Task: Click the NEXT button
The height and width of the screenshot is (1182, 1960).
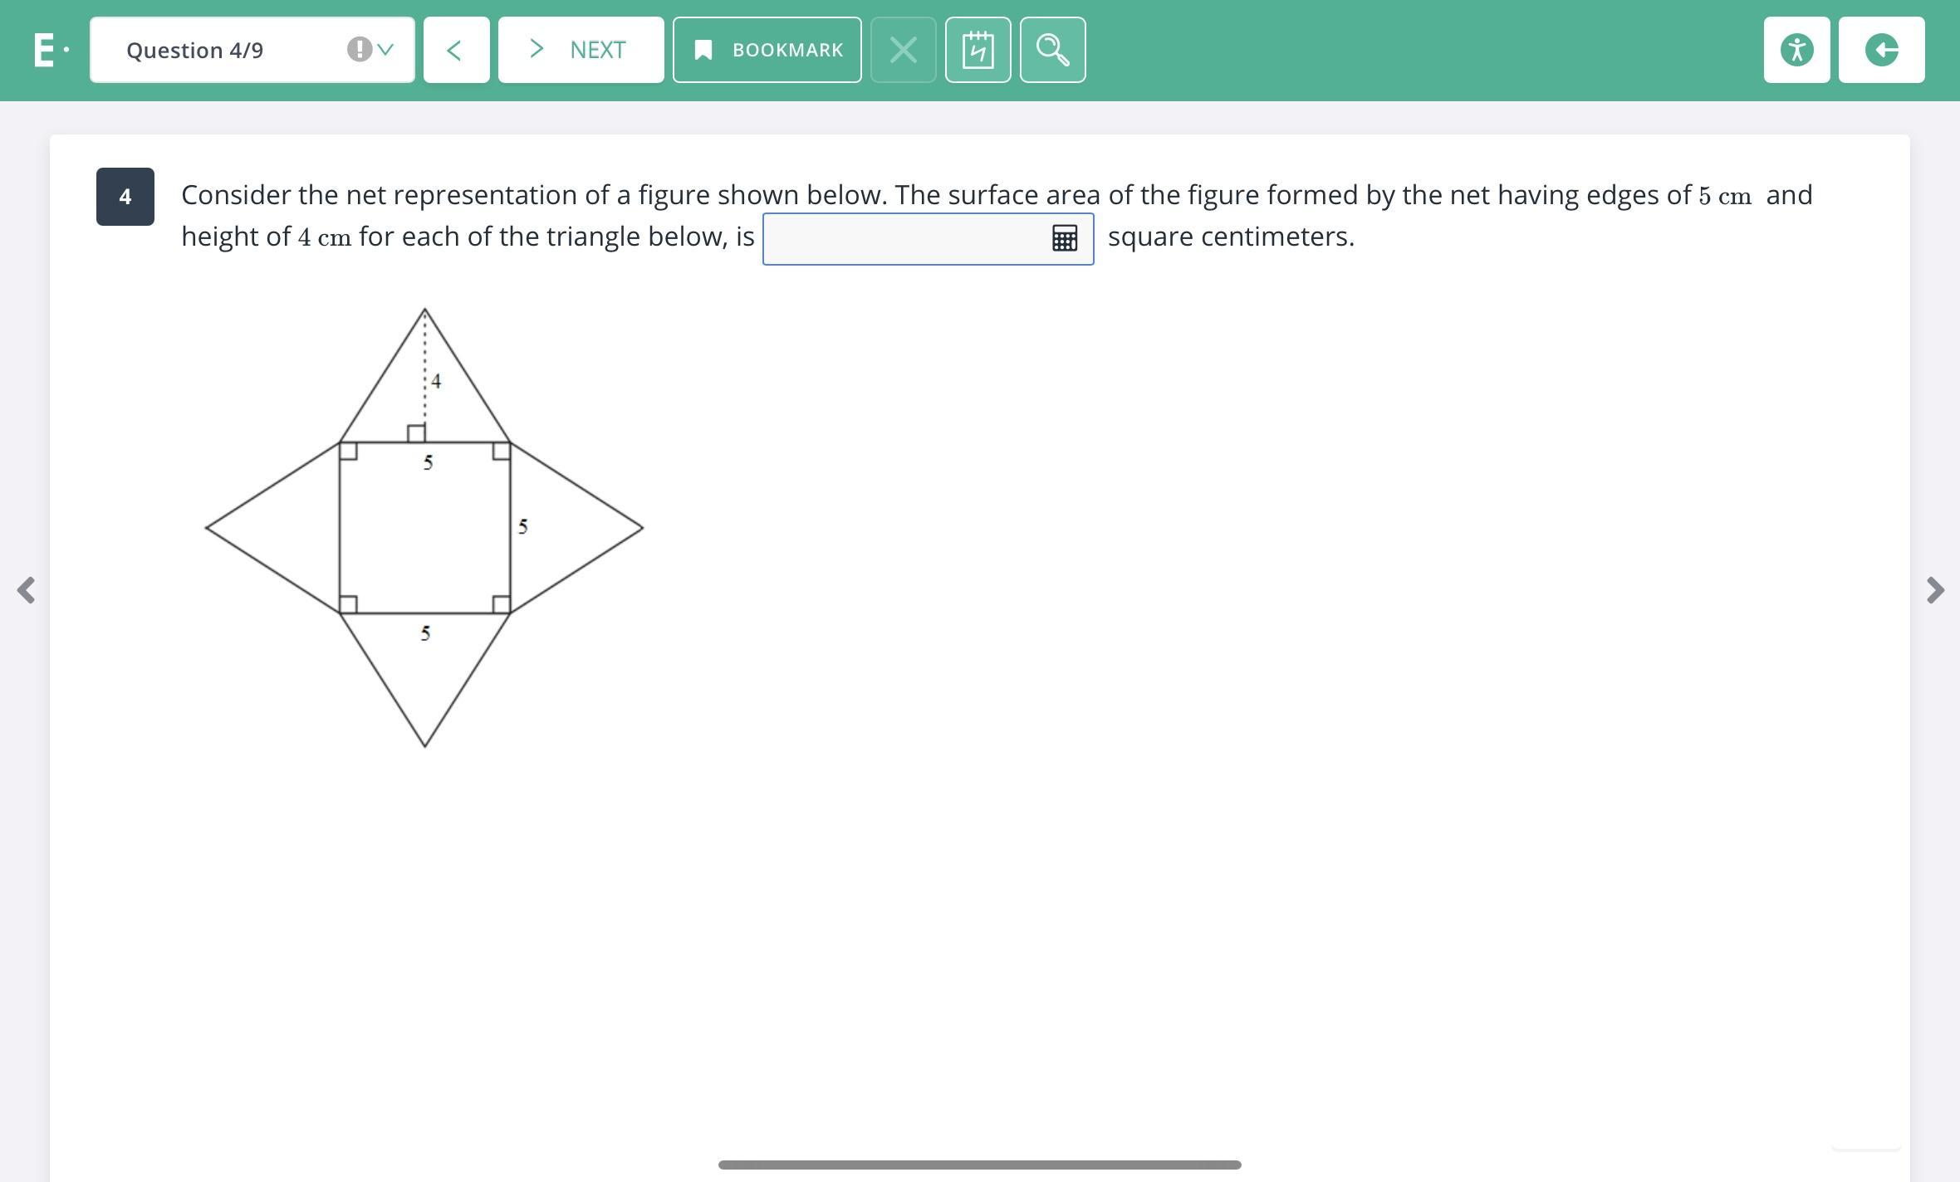Action: pos(581,50)
